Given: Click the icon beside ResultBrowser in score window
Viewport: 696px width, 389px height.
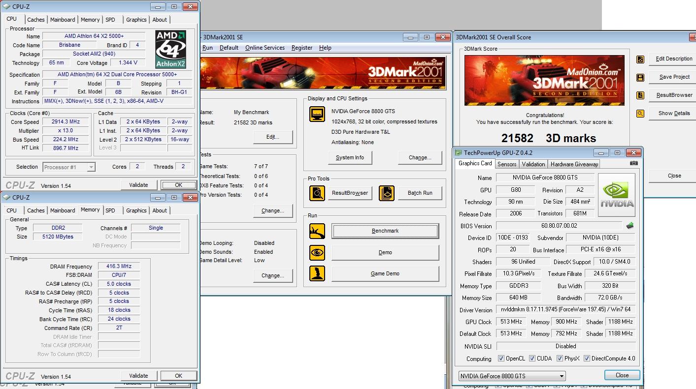Looking at the screenshot, I should point(640,95).
